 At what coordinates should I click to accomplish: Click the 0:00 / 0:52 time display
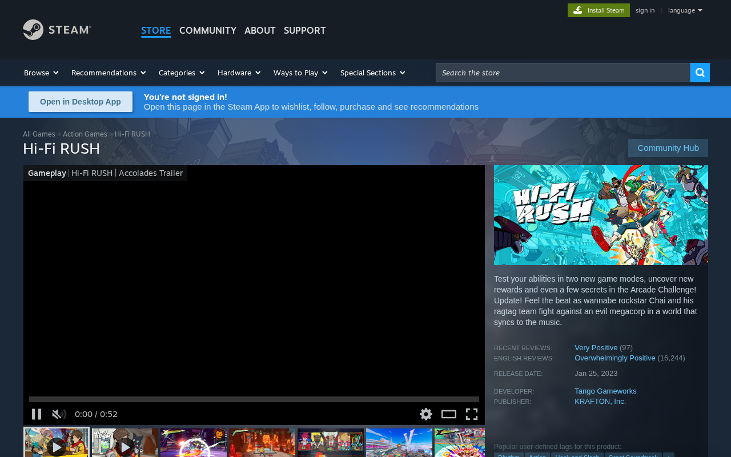tap(96, 414)
